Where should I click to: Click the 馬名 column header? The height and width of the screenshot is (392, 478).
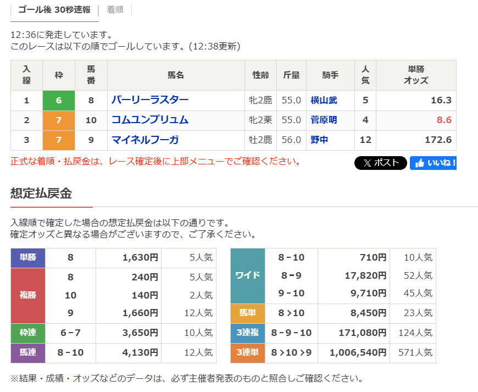click(176, 75)
